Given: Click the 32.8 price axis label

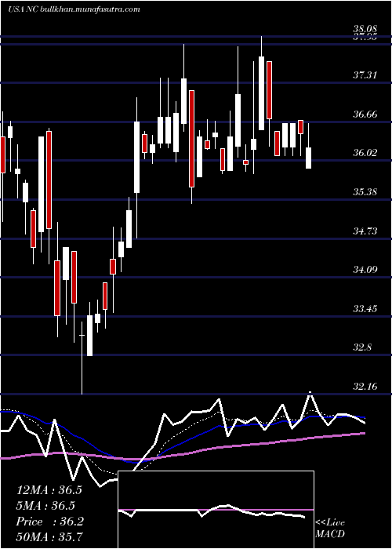Looking at the screenshot, I should [x=362, y=347].
